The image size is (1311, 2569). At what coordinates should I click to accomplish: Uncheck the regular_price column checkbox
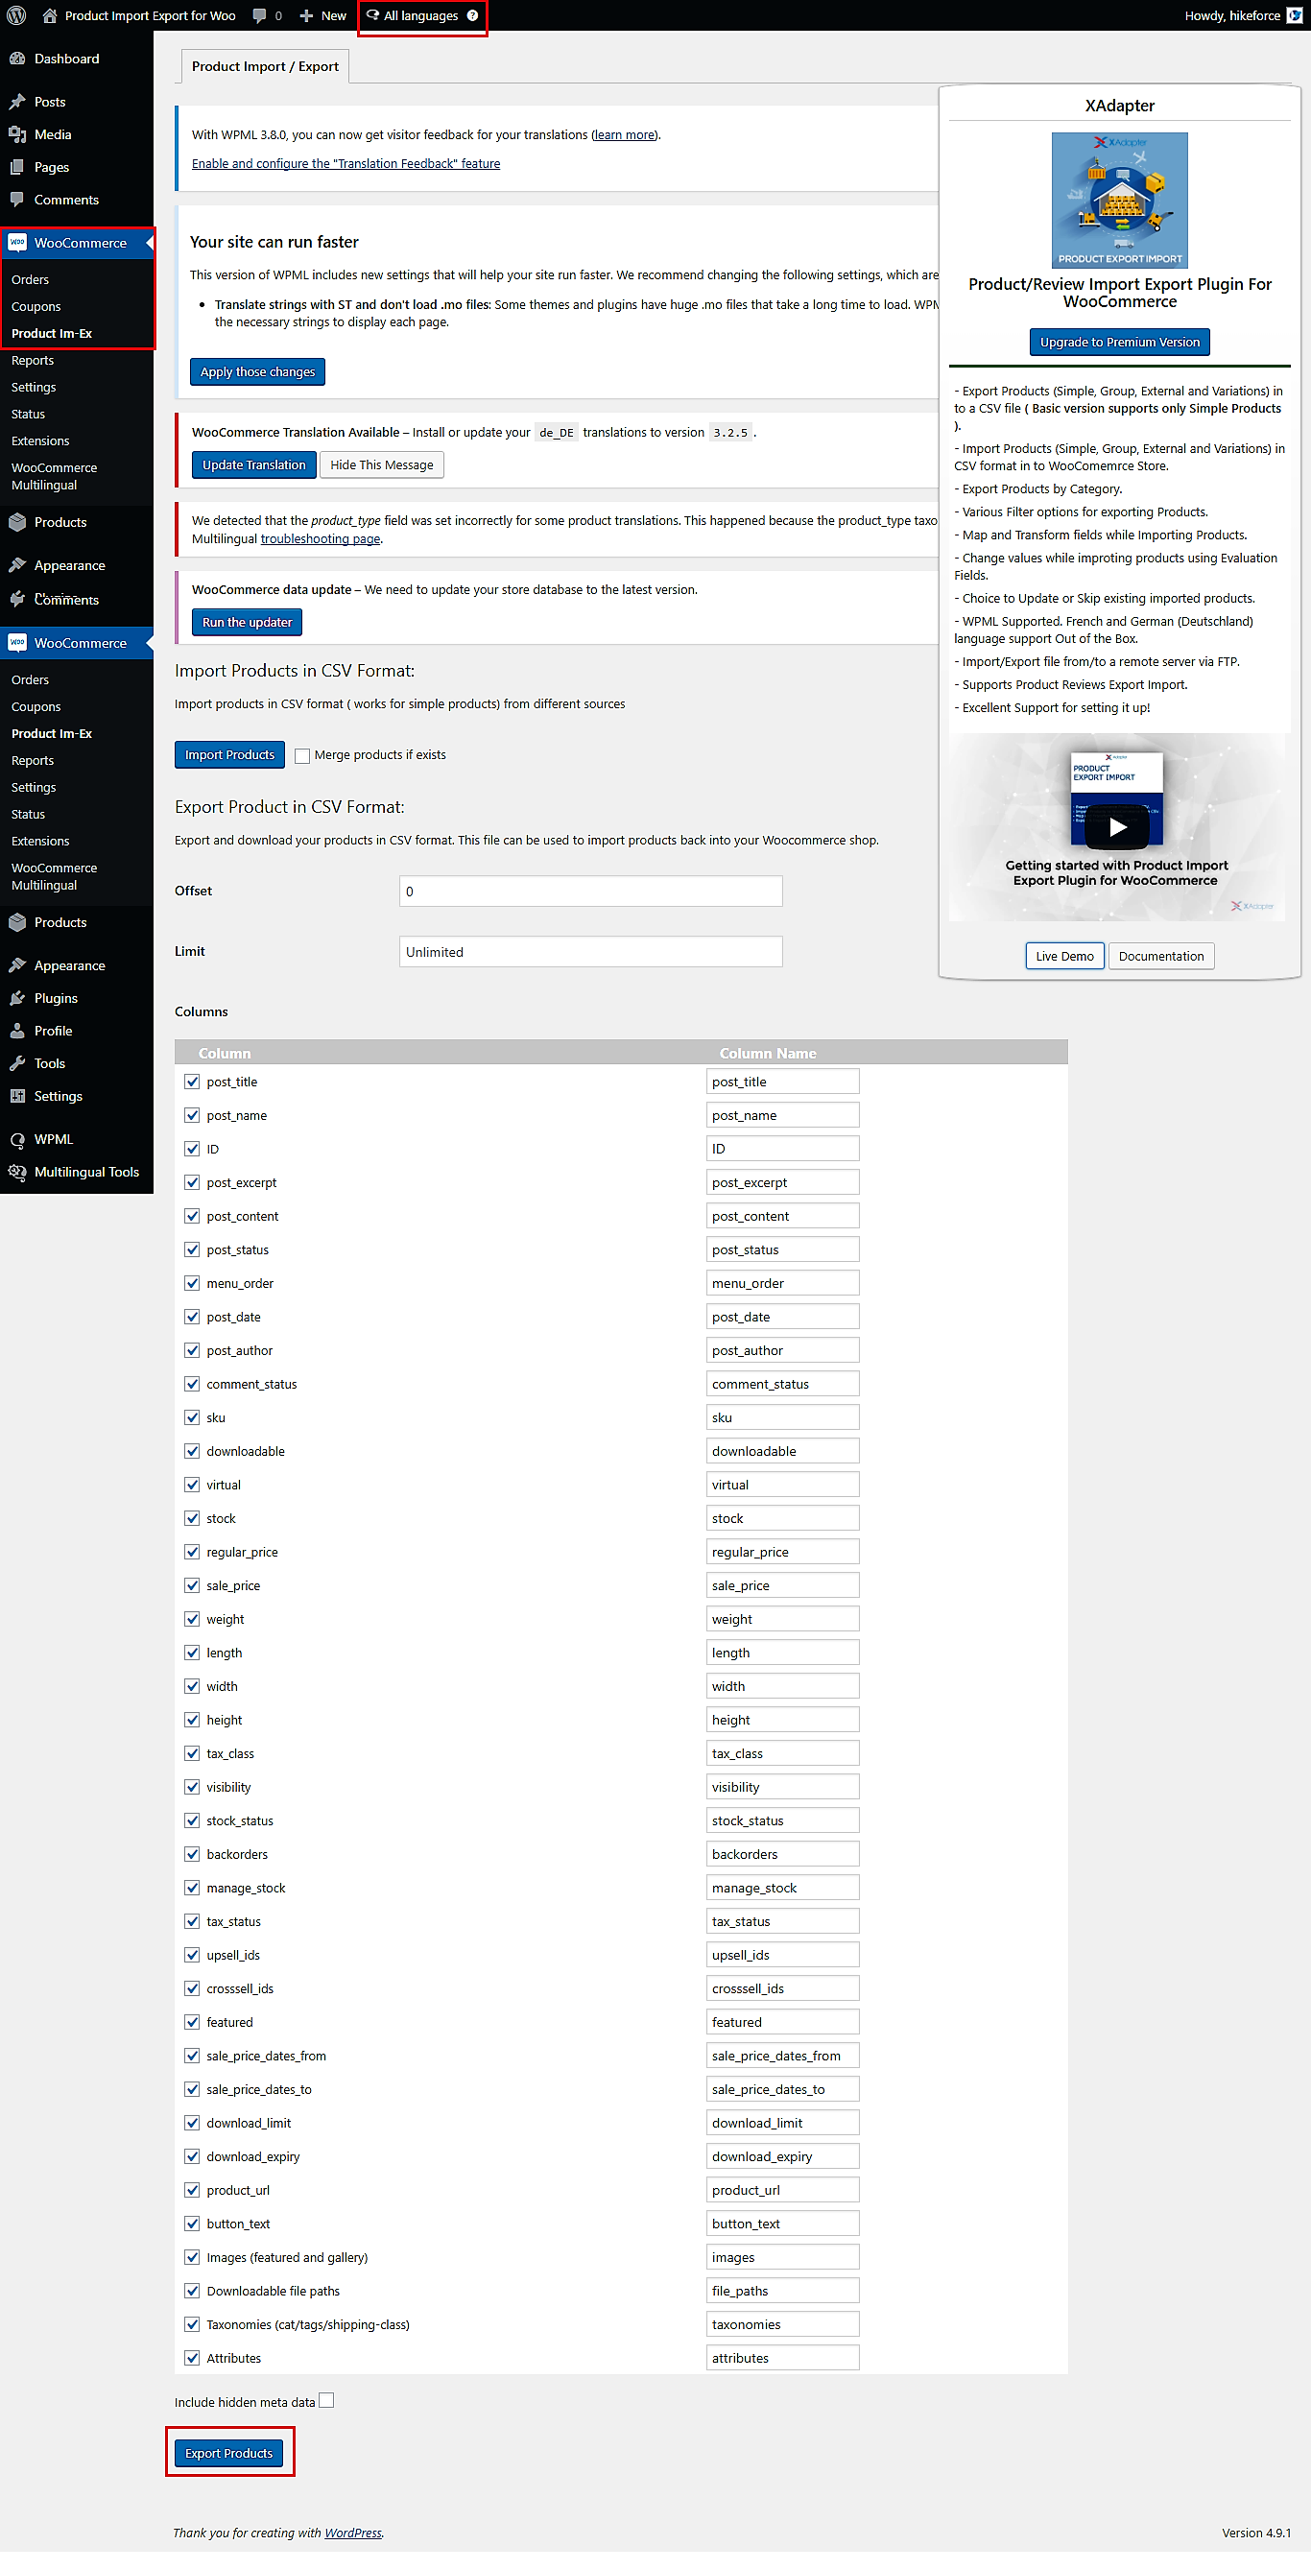[192, 1552]
